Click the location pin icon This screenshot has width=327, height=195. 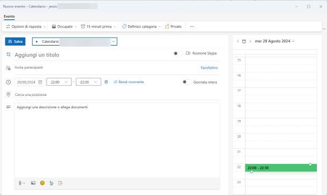point(9,94)
